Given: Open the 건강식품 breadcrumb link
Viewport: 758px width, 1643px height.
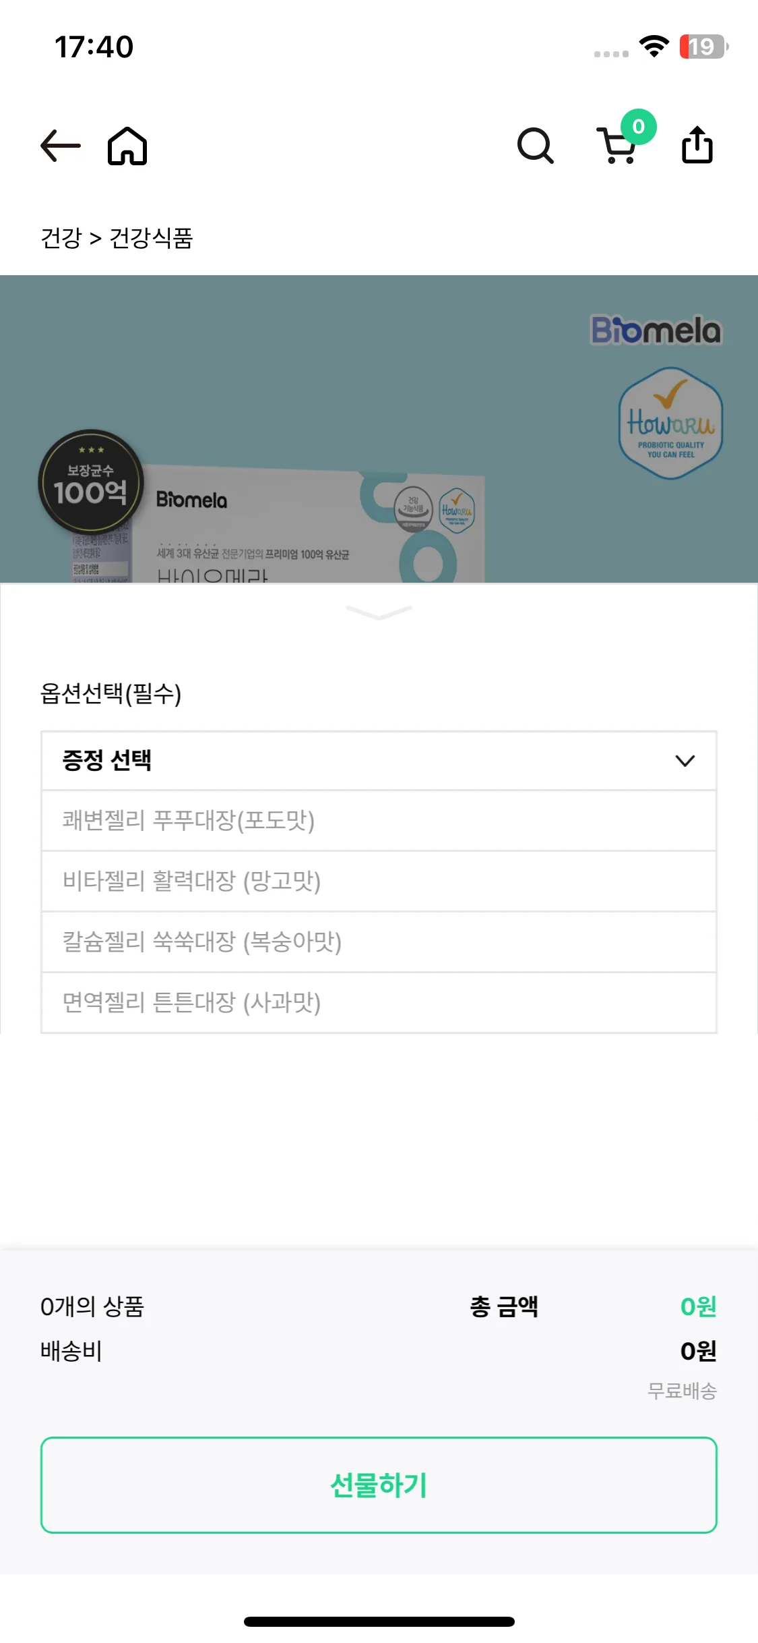Looking at the screenshot, I should click(151, 238).
